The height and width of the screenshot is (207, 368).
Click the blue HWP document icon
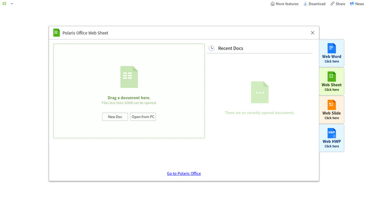(x=332, y=133)
